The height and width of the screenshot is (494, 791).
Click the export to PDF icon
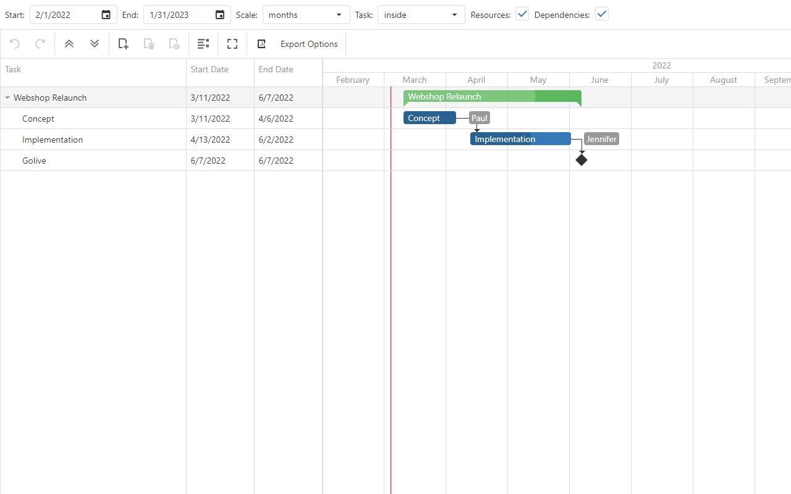pyautogui.click(x=261, y=44)
